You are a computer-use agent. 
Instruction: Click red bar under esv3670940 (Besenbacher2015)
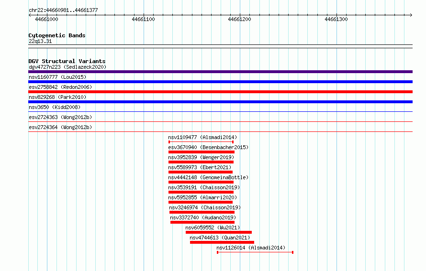coord(202,152)
